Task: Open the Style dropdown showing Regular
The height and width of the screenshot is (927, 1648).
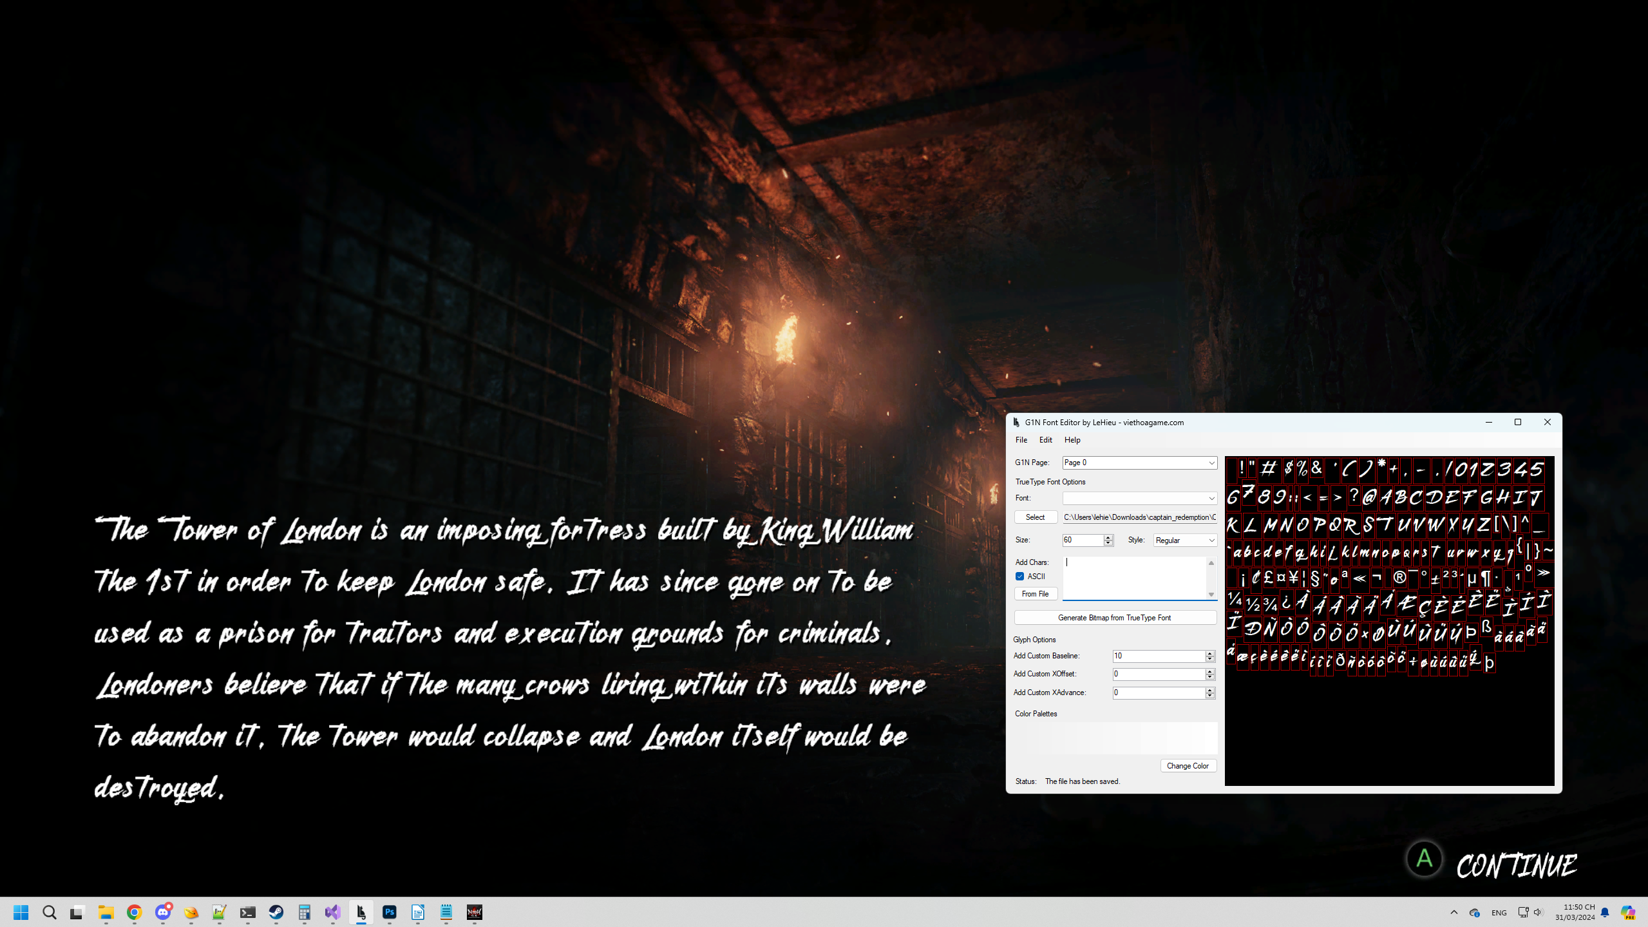Action: (x=1185, y=540)
